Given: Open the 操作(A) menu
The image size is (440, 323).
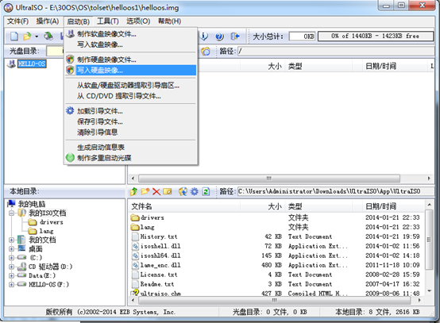Looking at the screenshot, I should [x=48, y=21].
